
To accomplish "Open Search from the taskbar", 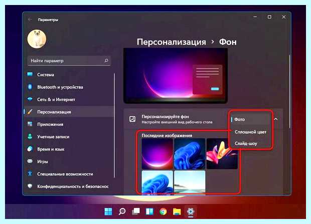I will click(x=122, y=211).
